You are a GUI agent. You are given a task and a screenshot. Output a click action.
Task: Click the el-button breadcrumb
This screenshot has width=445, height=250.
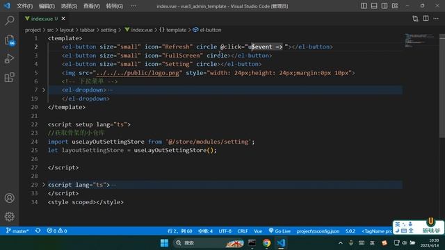coord(207,30)
